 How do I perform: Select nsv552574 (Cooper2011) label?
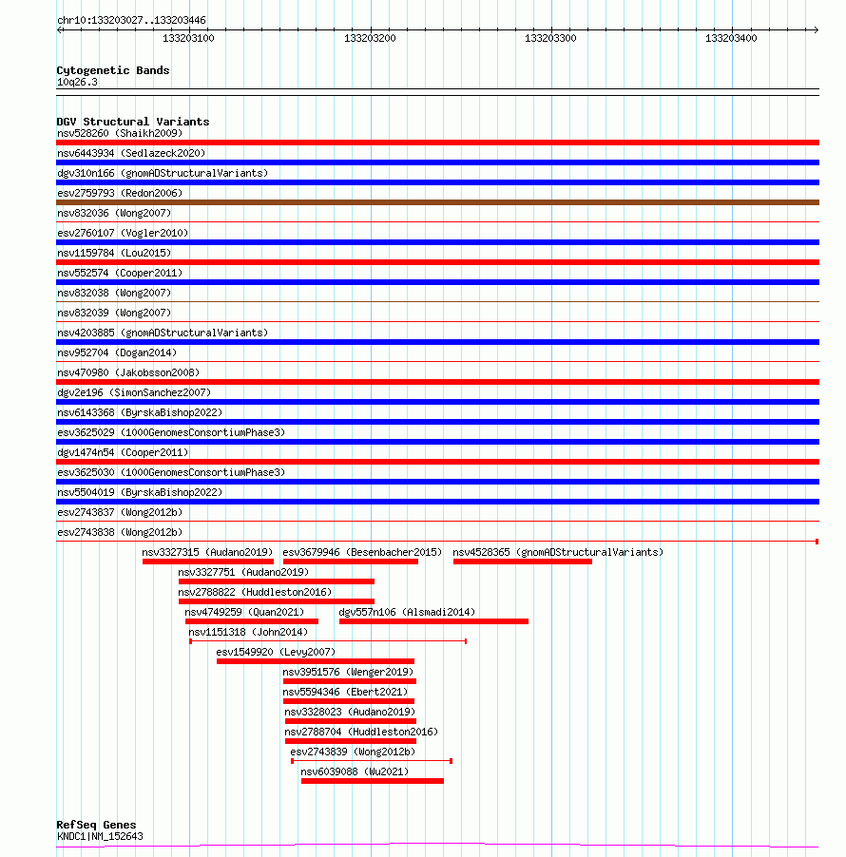tap(120, 273)
